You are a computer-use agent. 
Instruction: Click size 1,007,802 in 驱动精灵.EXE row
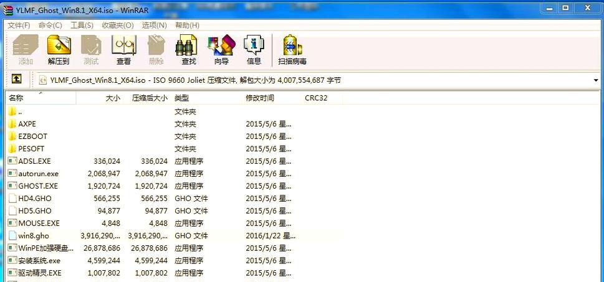(x=103, y=273)
